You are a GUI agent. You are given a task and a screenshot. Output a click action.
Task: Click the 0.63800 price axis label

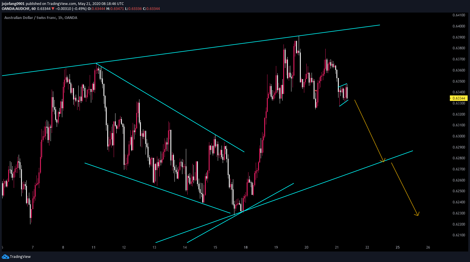coord(459,48)
